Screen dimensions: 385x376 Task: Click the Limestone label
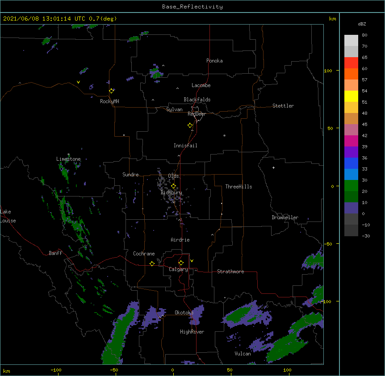[x=68, y=159]
